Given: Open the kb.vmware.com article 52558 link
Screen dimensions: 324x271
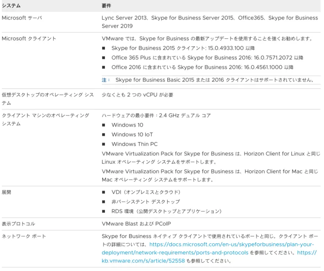Looking at the screenshot, I should point(143,261).
